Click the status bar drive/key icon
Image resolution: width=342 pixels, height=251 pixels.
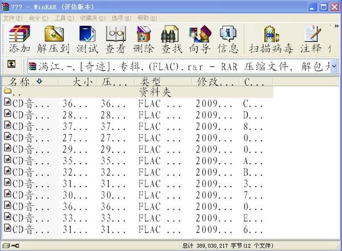pos(11,246)
